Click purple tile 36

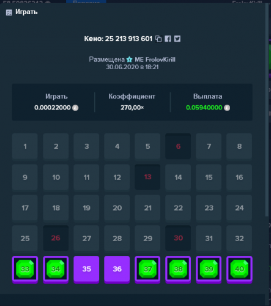[x=117, y=269]
